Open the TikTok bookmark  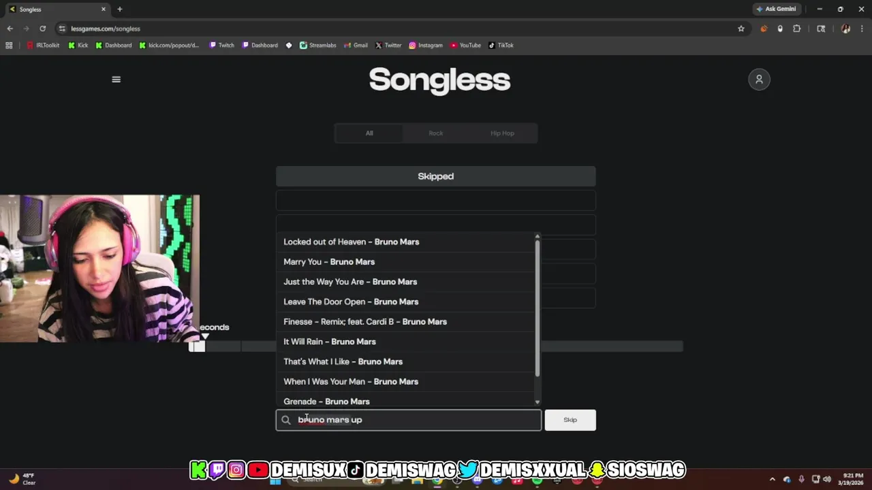click(501, 46)
